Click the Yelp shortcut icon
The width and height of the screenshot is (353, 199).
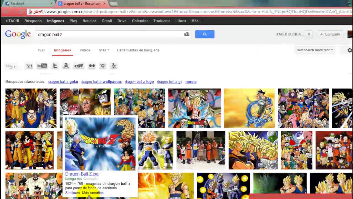click(x=114, y=66)
